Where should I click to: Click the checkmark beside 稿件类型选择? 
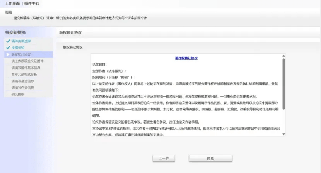pyautogui.click(x=8, y=41)
